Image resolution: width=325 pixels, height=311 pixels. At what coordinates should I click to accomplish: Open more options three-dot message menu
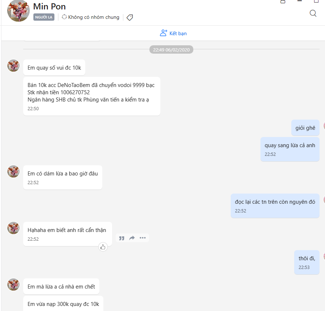pyautogui.click(x=143, y=238)
